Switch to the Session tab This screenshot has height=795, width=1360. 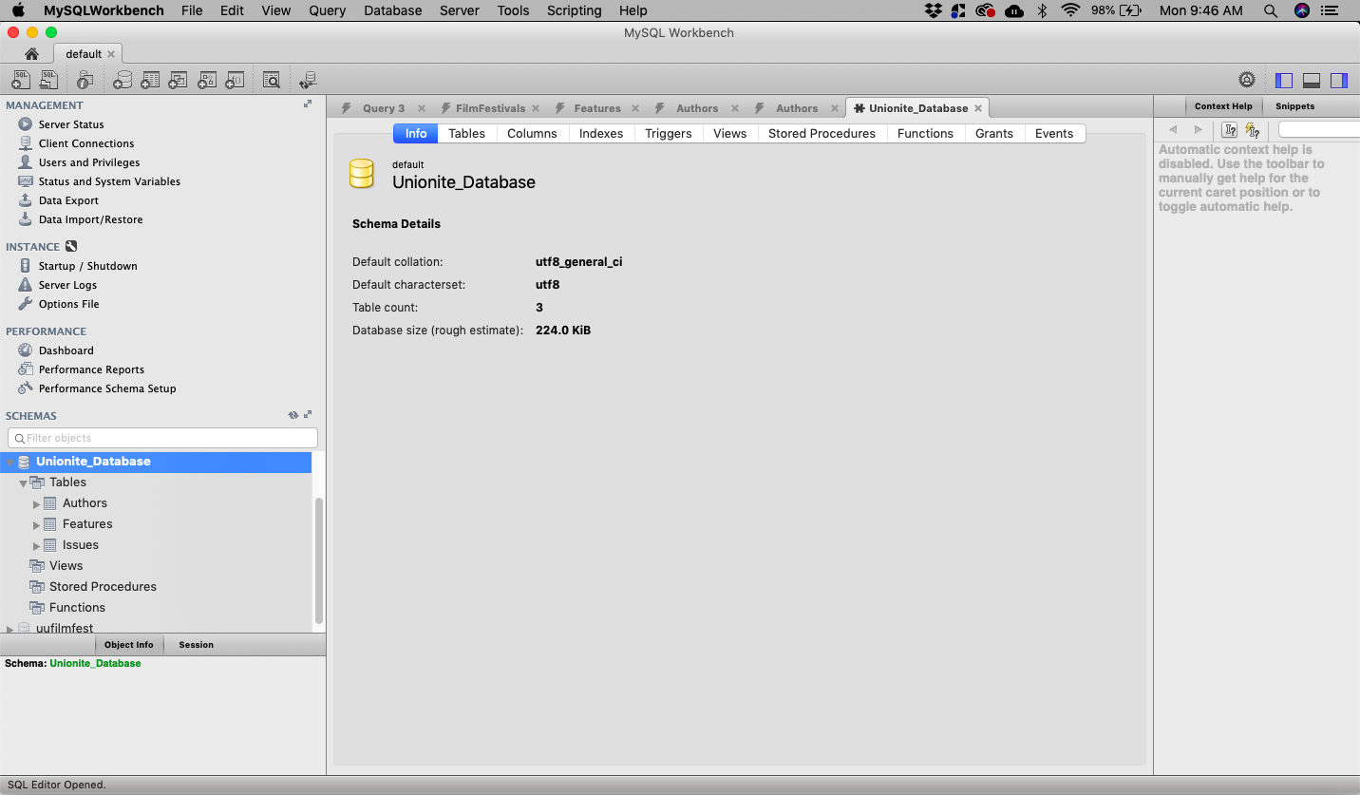(x=197, y=645)
